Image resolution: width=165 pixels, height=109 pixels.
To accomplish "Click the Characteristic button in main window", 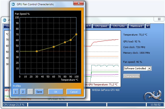I will [131, 76].
